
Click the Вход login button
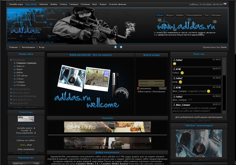[163, 89]
